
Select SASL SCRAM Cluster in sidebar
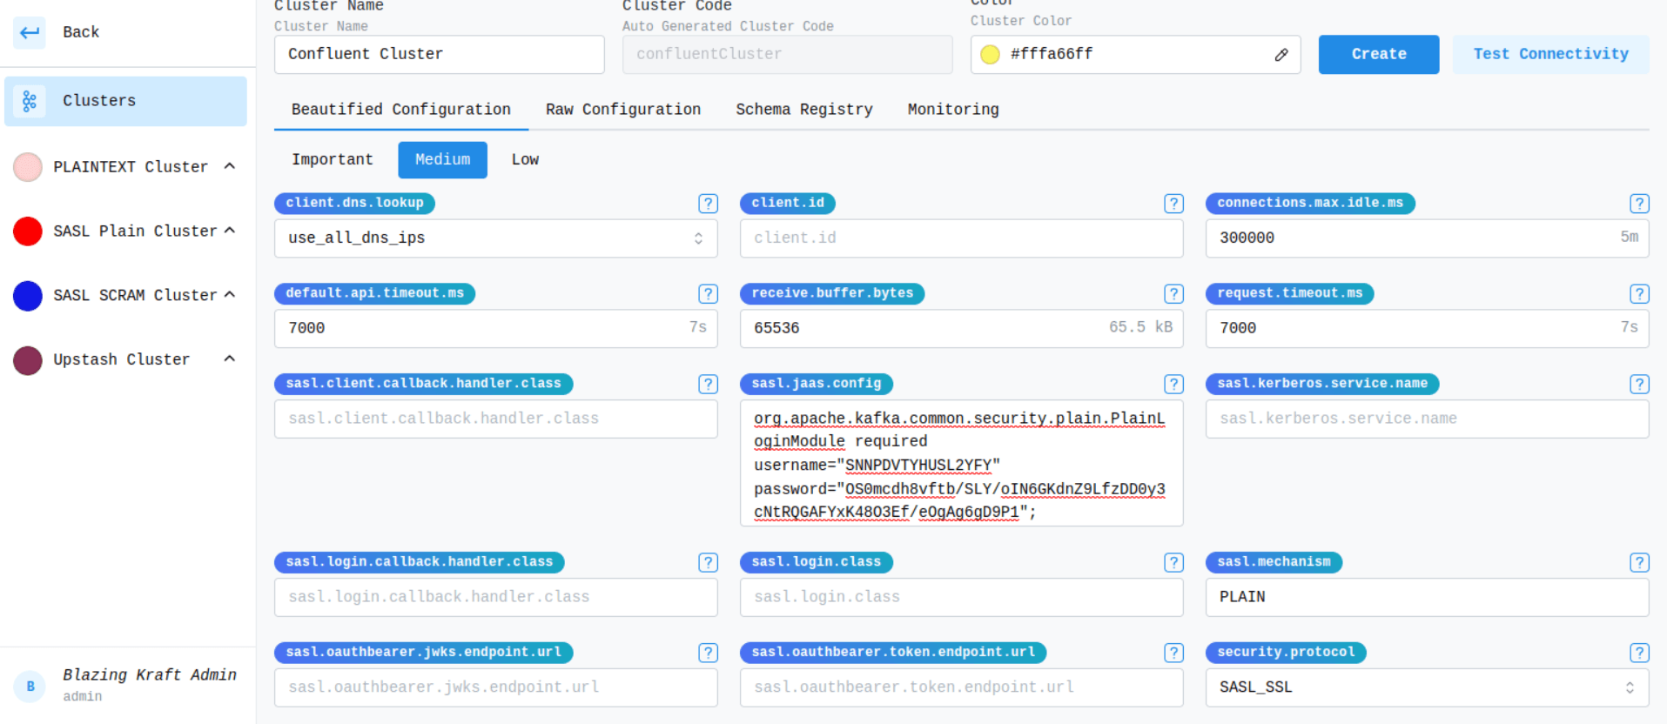[135, 296]
